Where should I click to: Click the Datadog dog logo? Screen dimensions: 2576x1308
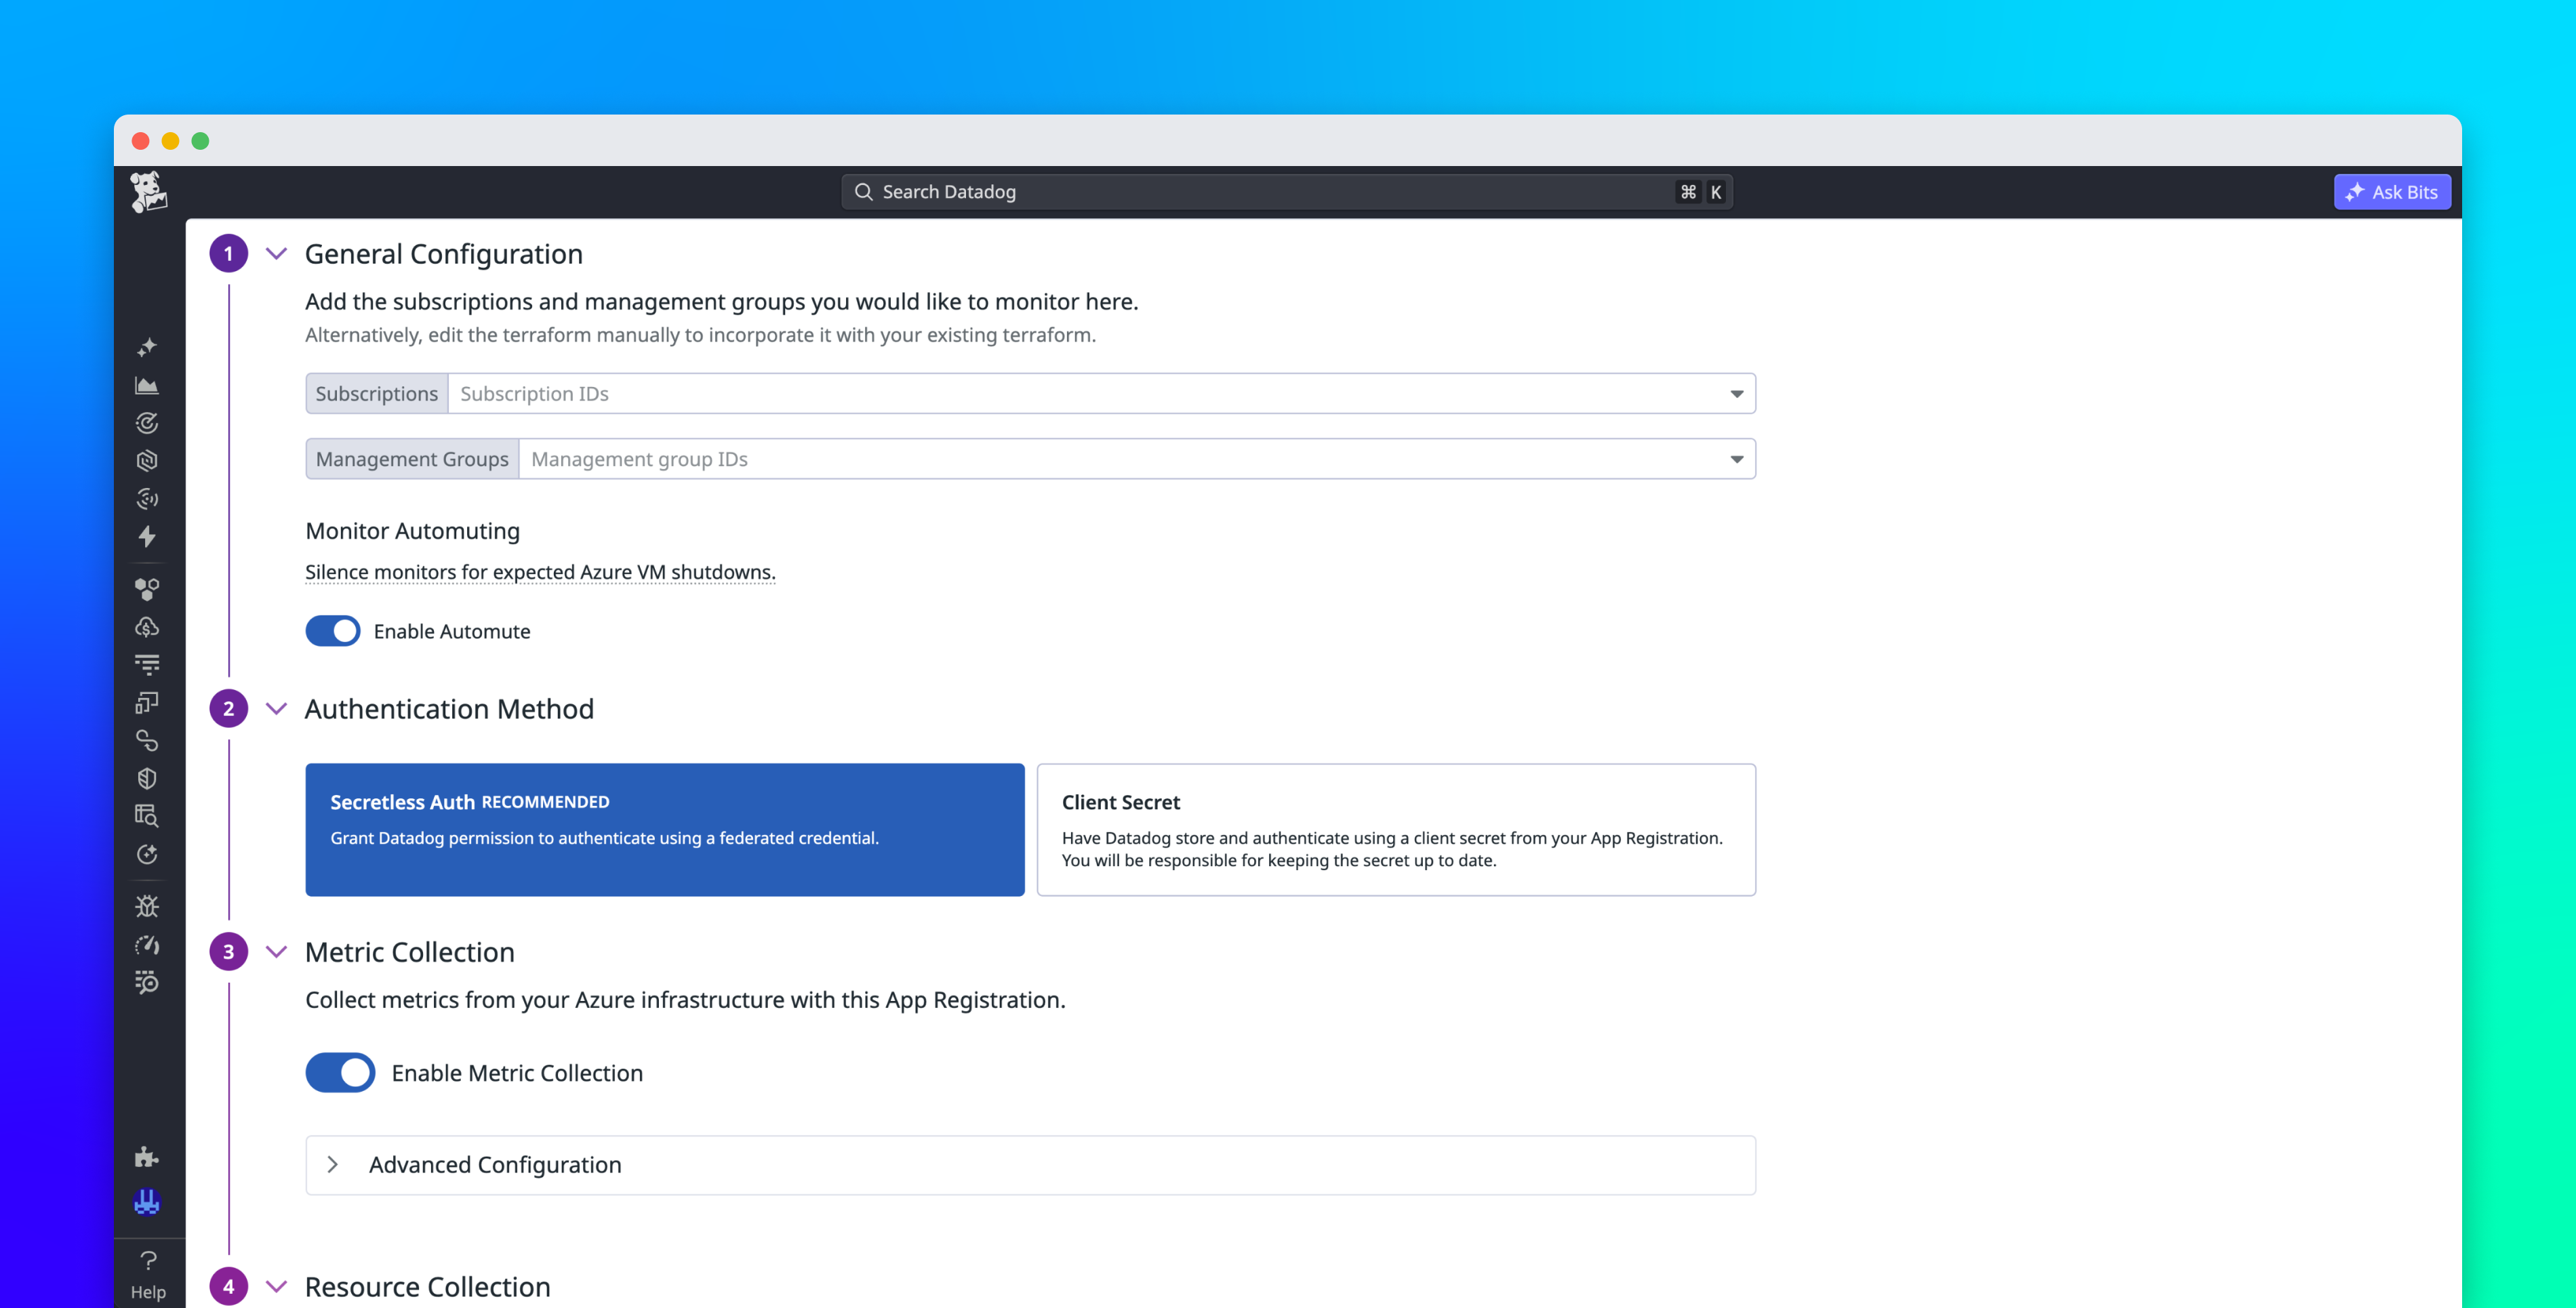tap(148, 192)
